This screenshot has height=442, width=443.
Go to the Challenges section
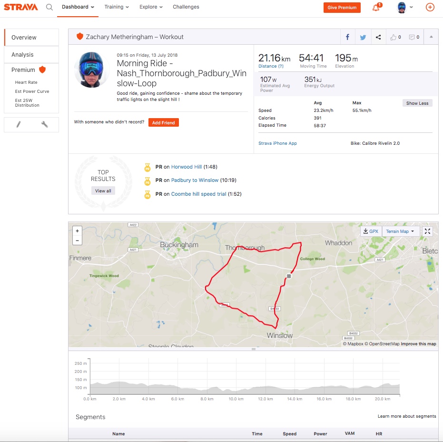[x=186, y=7]
